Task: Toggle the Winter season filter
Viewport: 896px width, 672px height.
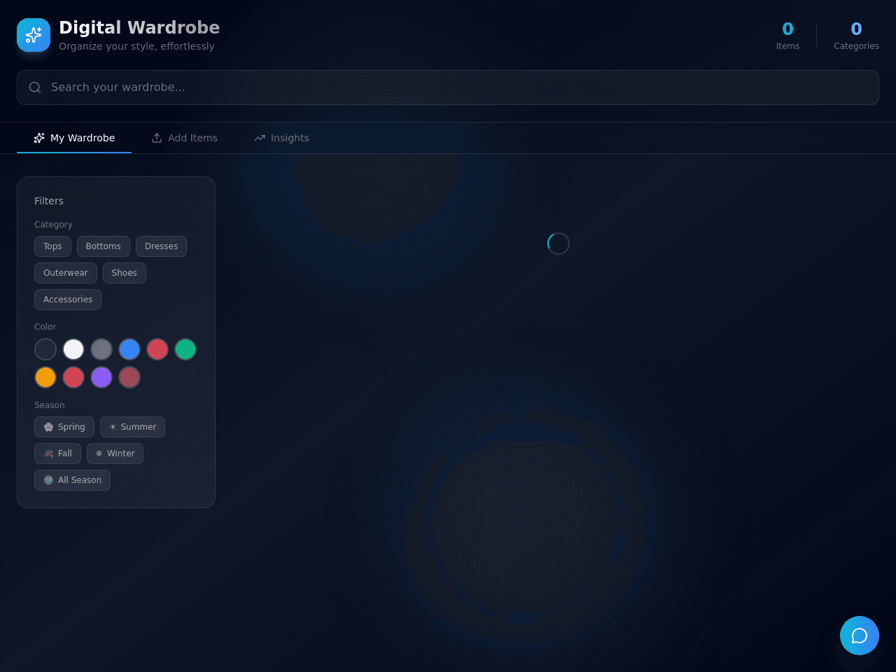Action: click(x=115, y=454)
